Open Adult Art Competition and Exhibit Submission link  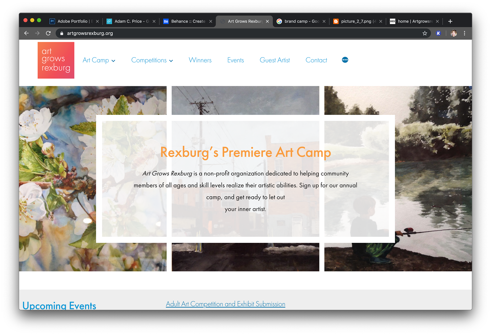tap(226, 304)
